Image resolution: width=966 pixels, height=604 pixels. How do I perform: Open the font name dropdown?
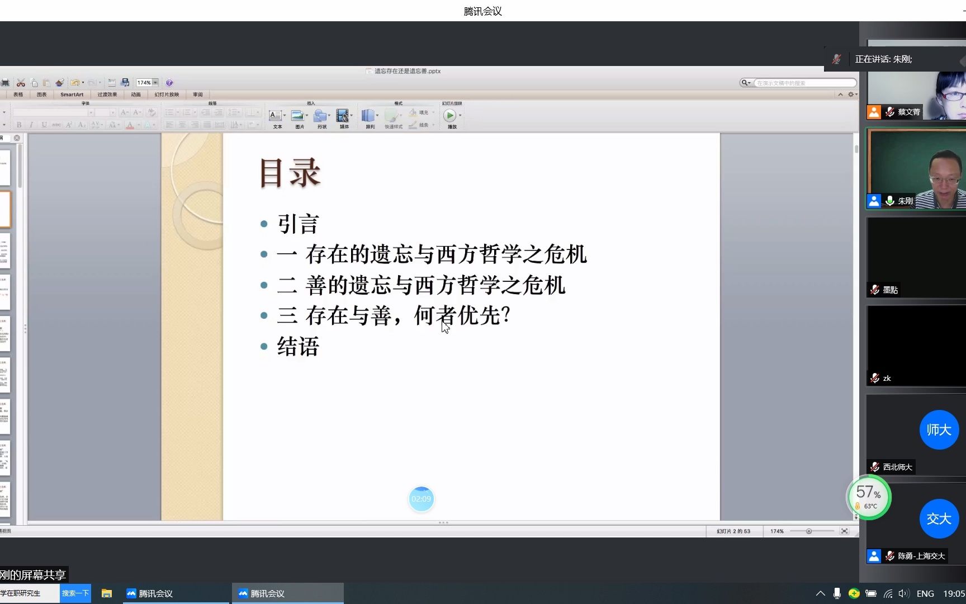click(x=91, y=112)
